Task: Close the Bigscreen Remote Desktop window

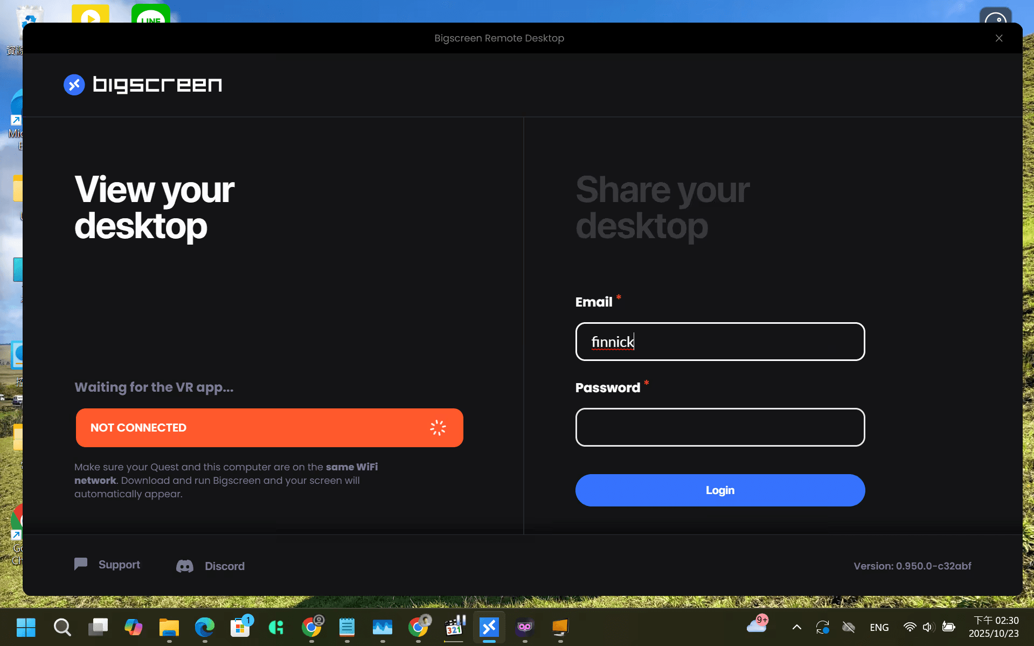Action: click(x=999, y=38)
